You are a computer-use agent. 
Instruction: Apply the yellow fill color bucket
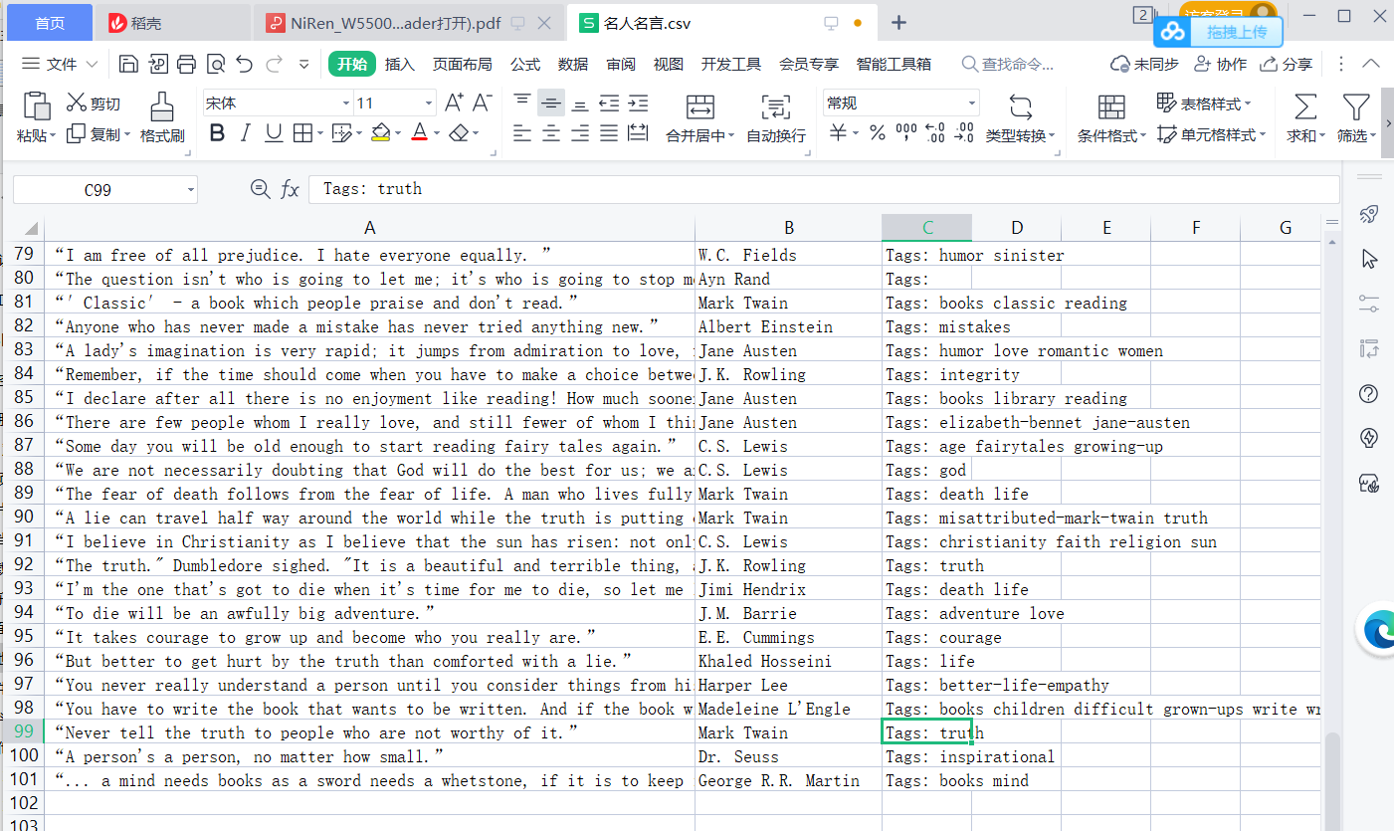coord(381,133)
